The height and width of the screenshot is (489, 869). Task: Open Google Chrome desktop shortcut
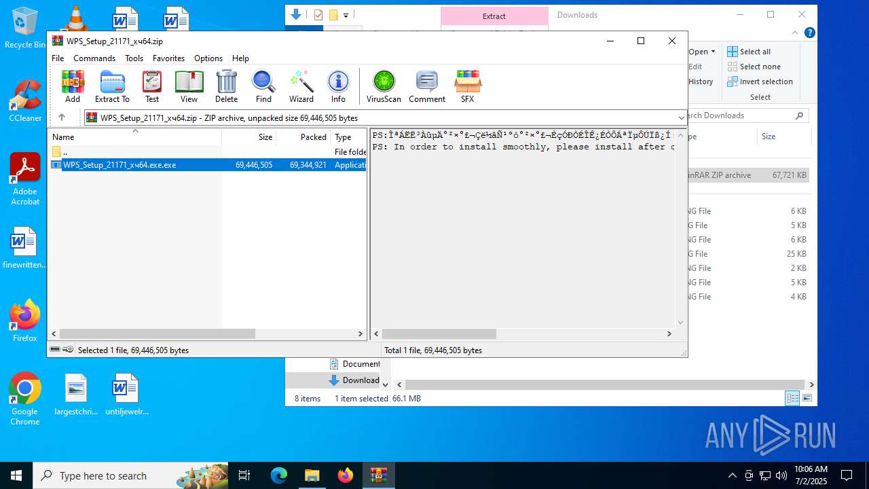pos(25,399)
